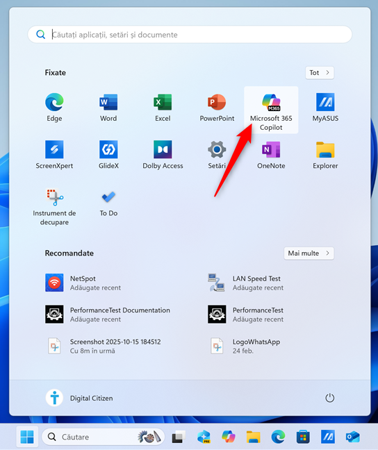Click the Fixate section heading
Screen dimensions: 378x450
tap(55, 73)
